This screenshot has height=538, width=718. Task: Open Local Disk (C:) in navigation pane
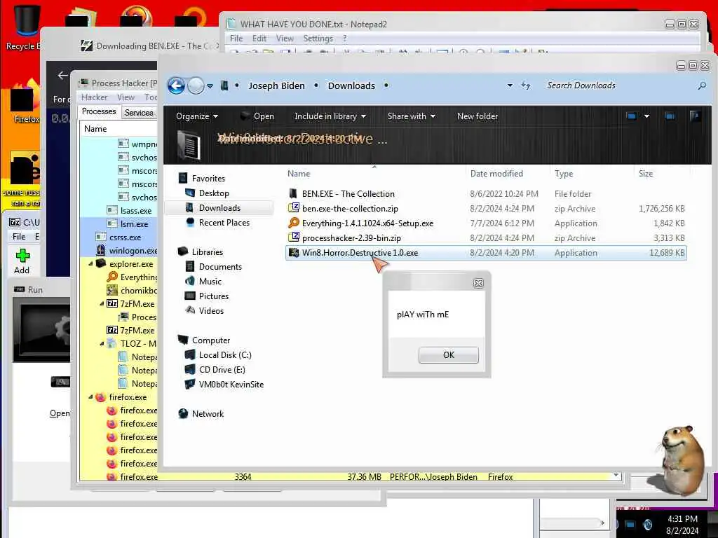pyautogui.click(x=225, y=355)
